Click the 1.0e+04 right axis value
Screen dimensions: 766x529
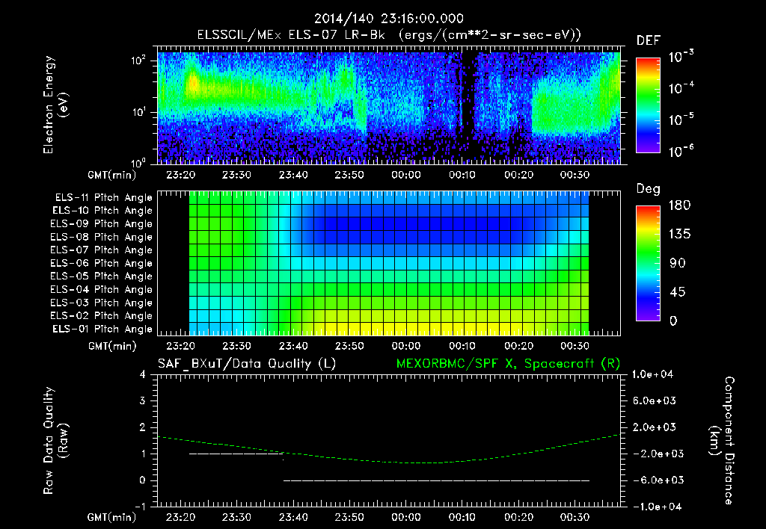pyautogui.click(x=652, y=375)
